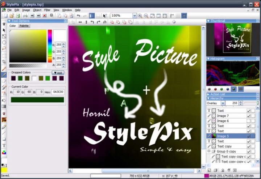The height and width of the screenshot is (179, 261).
Task: Expand the Action List panel
Action: (208, 94)
